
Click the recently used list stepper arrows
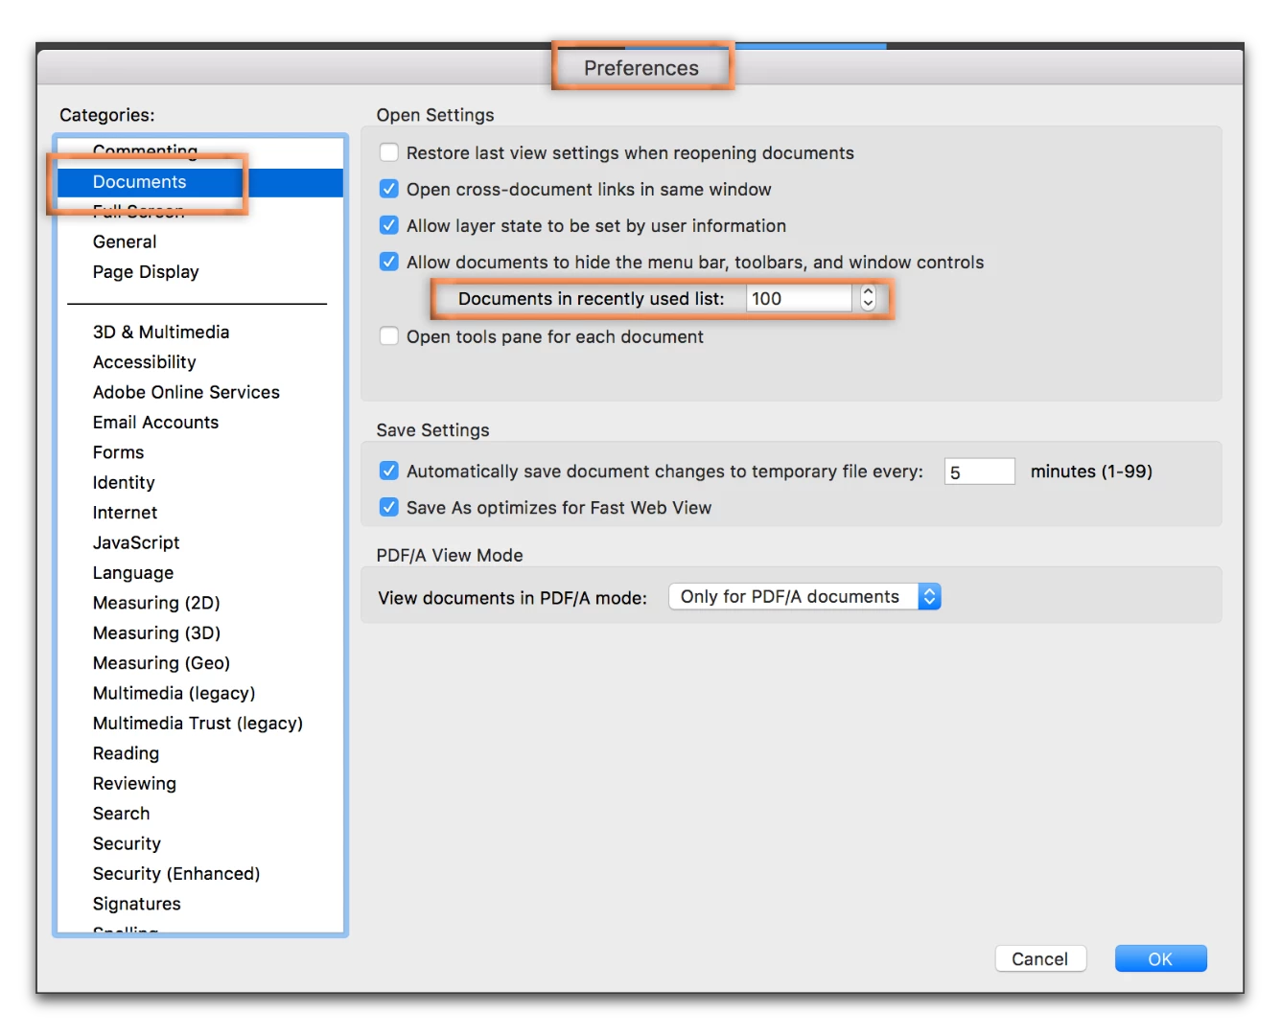(868, 299)
